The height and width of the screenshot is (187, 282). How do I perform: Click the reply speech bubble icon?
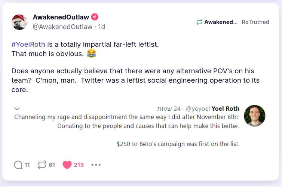pos(18,165)
